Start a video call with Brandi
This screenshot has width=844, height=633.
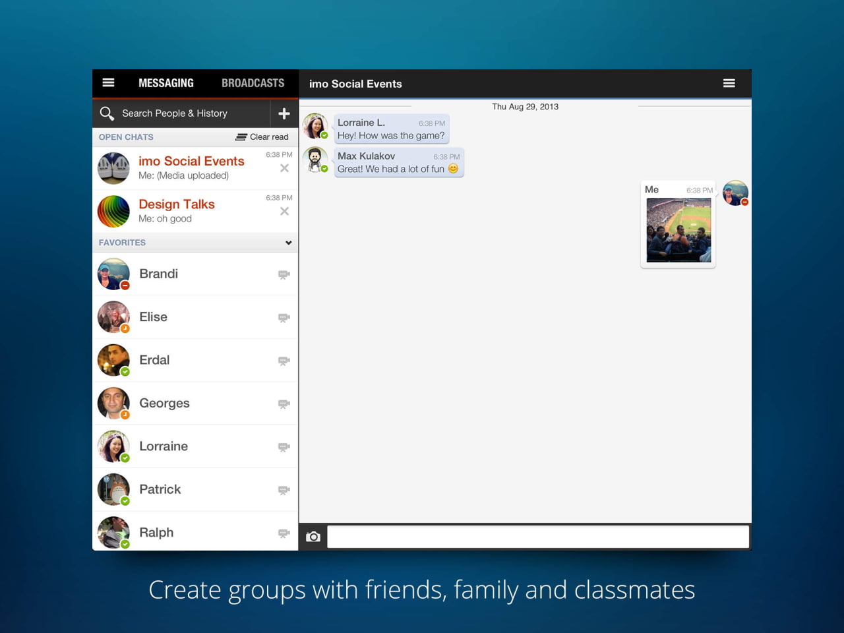click(284, 274)
